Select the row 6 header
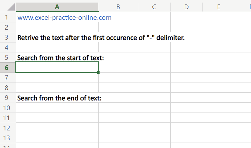The image size is (251, 148). click(x=8, y=67)
